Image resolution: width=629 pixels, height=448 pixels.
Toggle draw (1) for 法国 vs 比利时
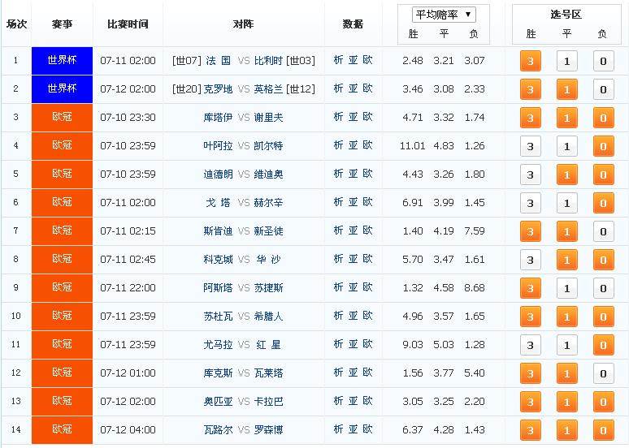pyautogui.click(x=566, y=61)
